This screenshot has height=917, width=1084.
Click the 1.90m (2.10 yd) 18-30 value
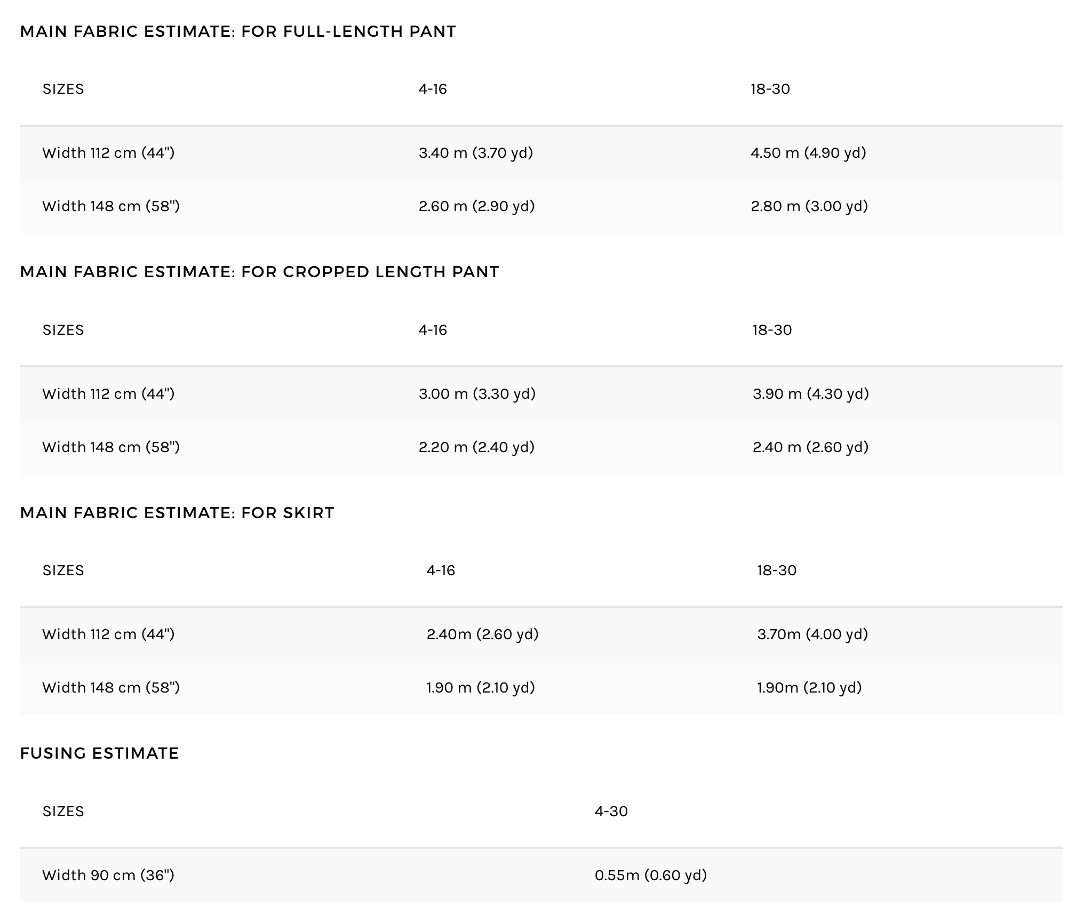coord(809,688)
